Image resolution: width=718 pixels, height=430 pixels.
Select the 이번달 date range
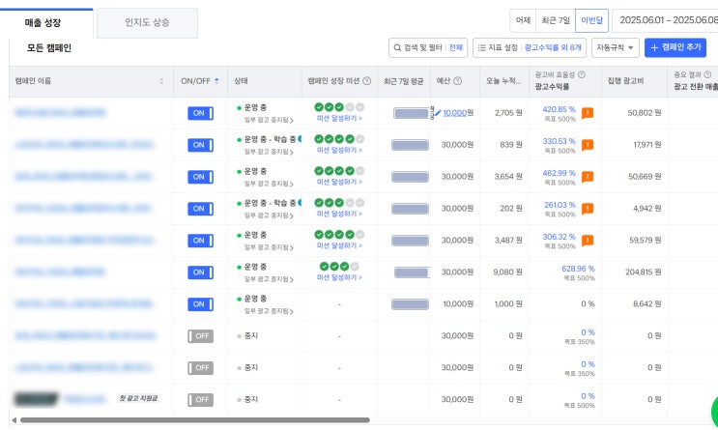(591, 20)
